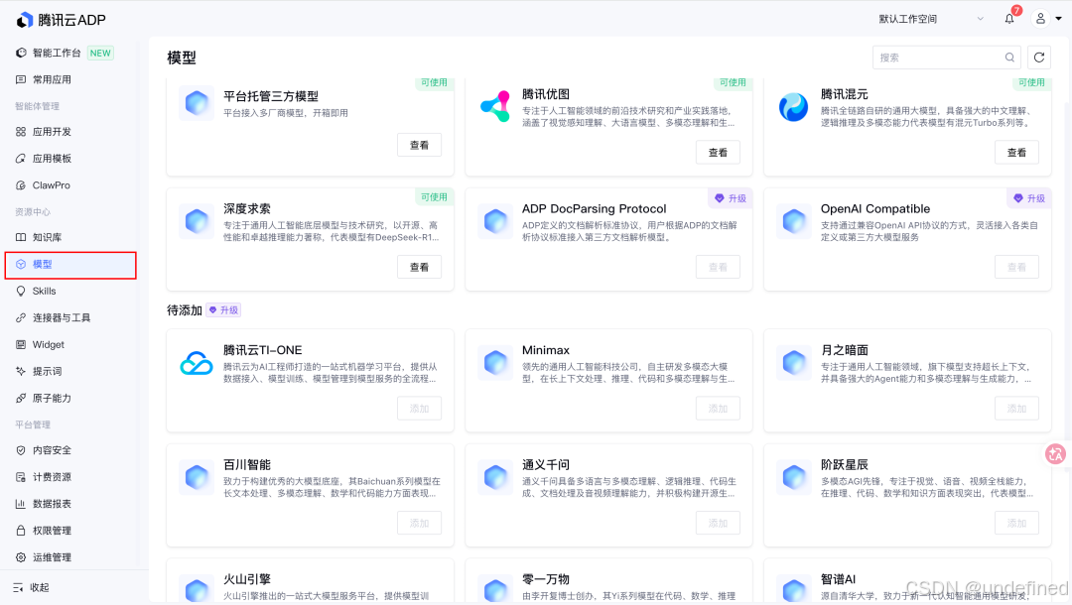This screenshot has width=1072, height=605.
Task: Open 数据报表 in sidebar
Action: coord(70,503)
